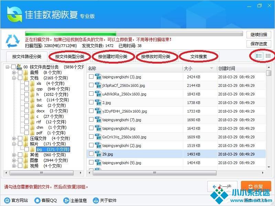Sort by 名称 column header
This screenshot has width=275, height=206.
coord(134,68)
